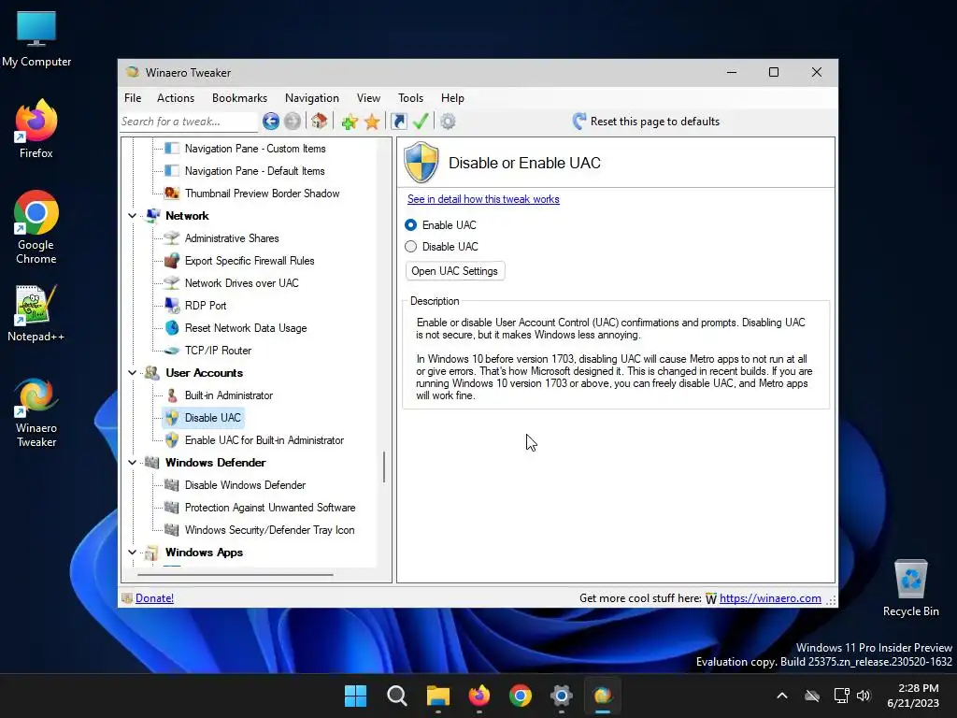Open the Recycle Bin on desktop
The width and height of the screenshot is (957, 718).
point(910,588)
